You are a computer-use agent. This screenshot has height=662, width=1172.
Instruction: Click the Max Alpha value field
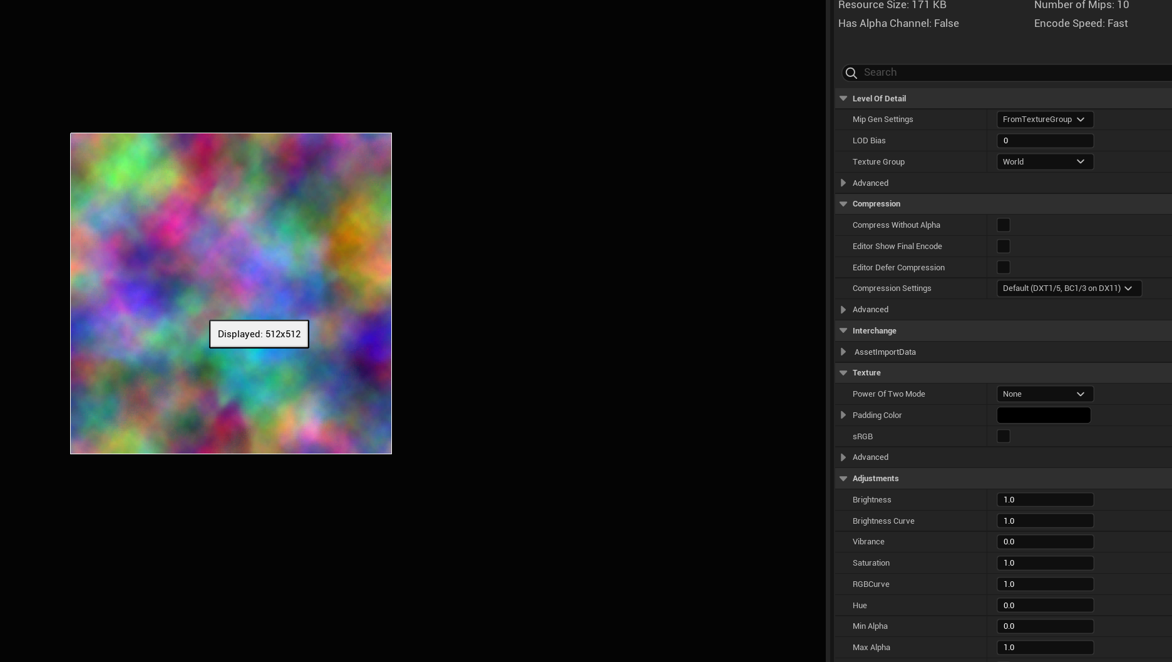1045,648
